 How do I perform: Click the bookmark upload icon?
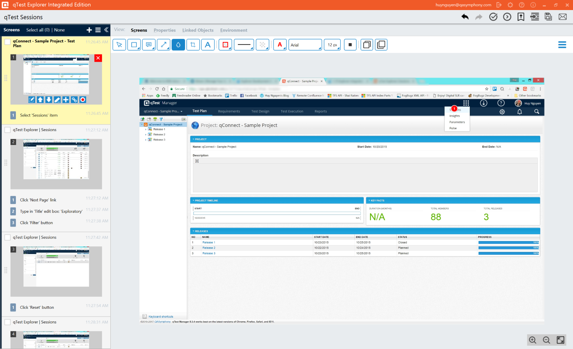point(521,17)
